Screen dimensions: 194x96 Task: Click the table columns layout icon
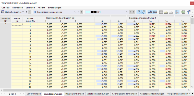point(161,12)
